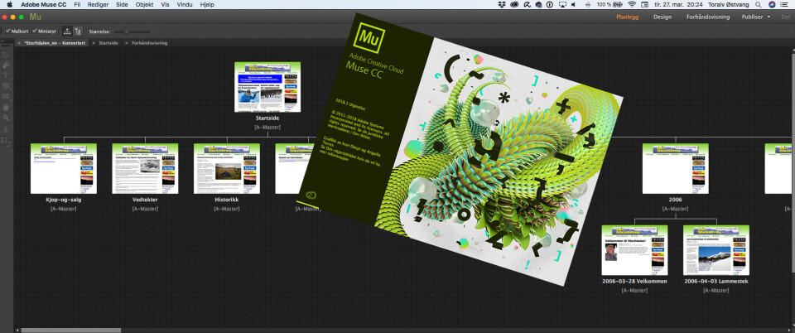Switch to the Startside tab
Viewport: 795px width, 333px height.
pos(108,43)
